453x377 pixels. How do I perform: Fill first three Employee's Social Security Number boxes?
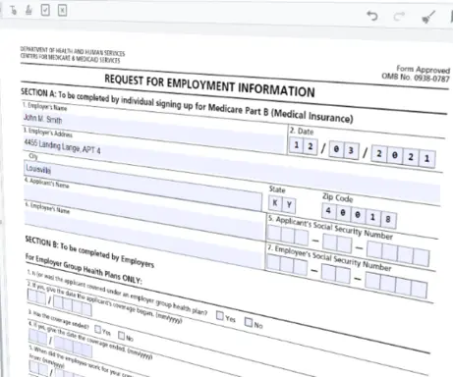pos(287,264)
